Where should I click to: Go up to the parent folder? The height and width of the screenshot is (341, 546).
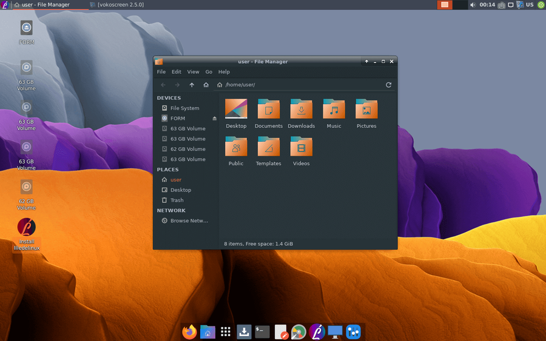[192, 85]
